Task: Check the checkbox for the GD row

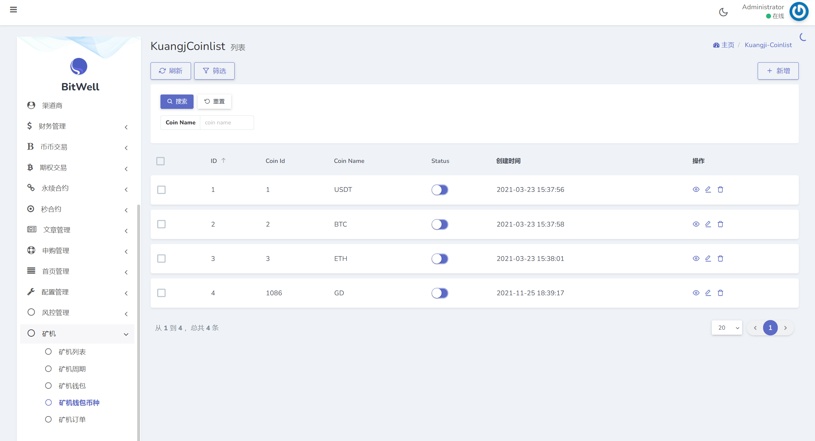Action: (161, 293)
